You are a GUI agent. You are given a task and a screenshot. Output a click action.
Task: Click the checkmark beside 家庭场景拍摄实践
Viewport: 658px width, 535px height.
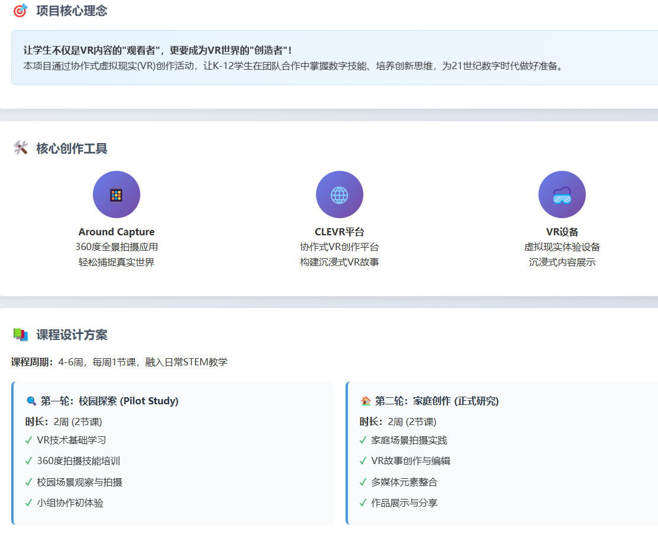click(x=363, y=440)
